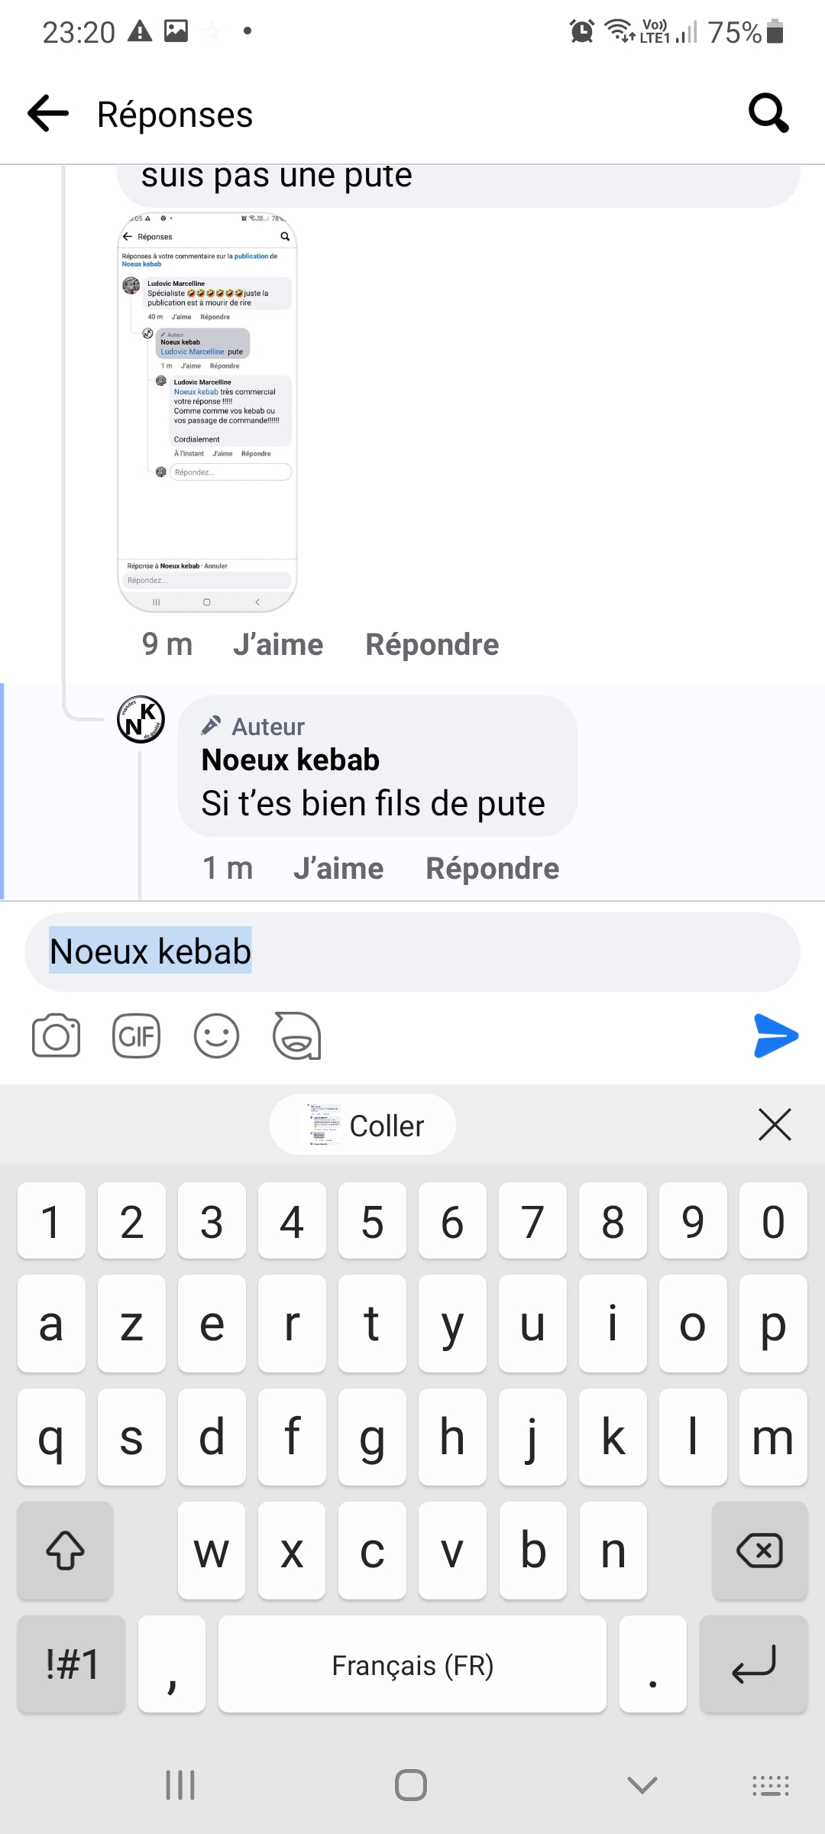The image size is (825, 1834).
Task: Open Android recent apps button
Action: click(x=180, y=1785)
